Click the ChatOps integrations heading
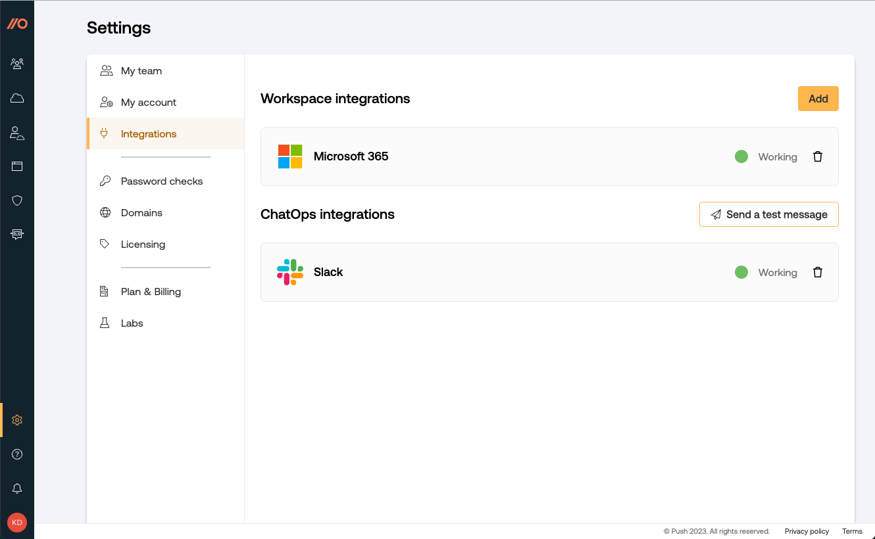Screen dimensions: 875x539 click(x=328, y=214)
